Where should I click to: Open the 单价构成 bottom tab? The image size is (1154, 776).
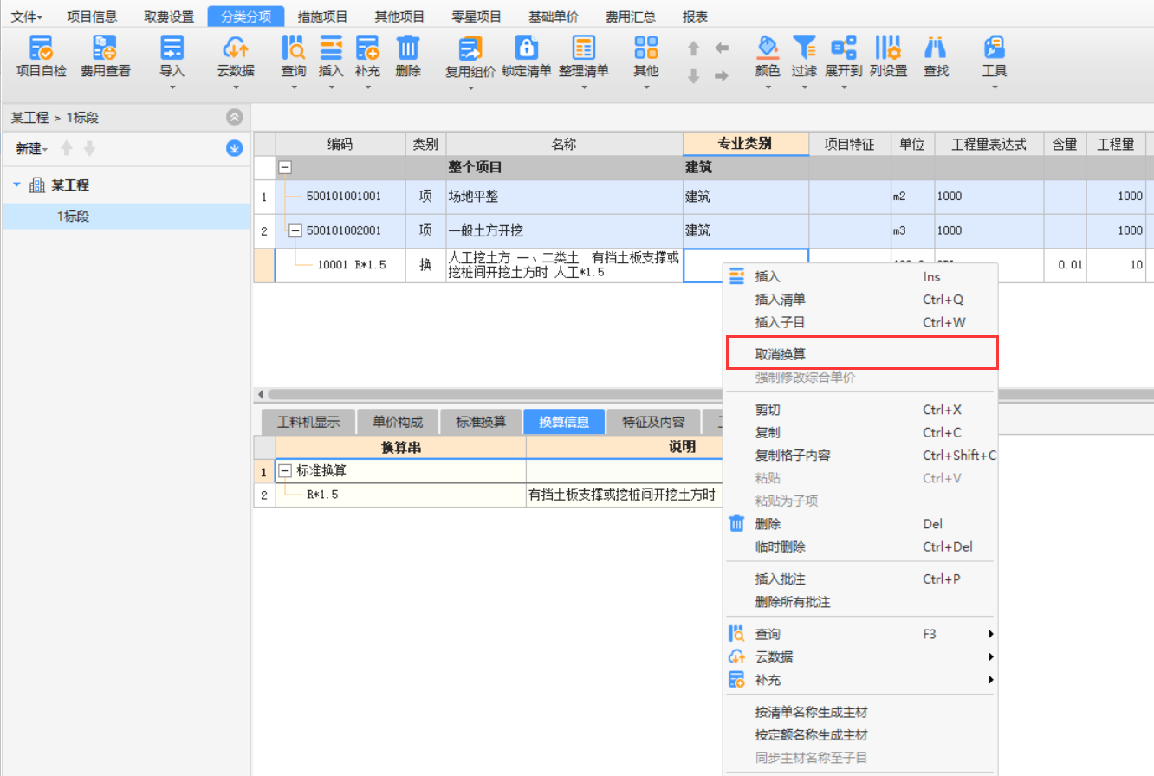coord(398,423)
